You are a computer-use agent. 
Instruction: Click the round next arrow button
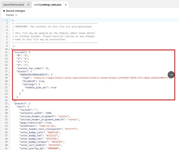coord(171,75)
